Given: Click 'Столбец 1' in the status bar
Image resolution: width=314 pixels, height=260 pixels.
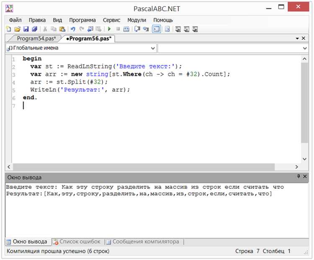Looking at the screenshot, I should 277,251.
